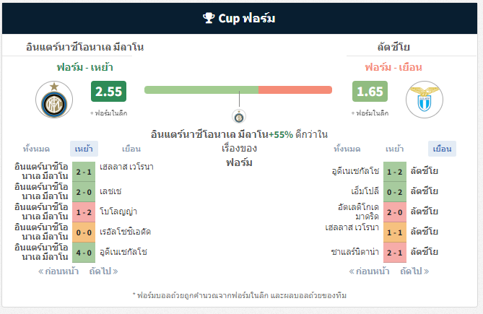
Task: Click the 2.55 home form rating badge
Action: [x=108, y=92]
